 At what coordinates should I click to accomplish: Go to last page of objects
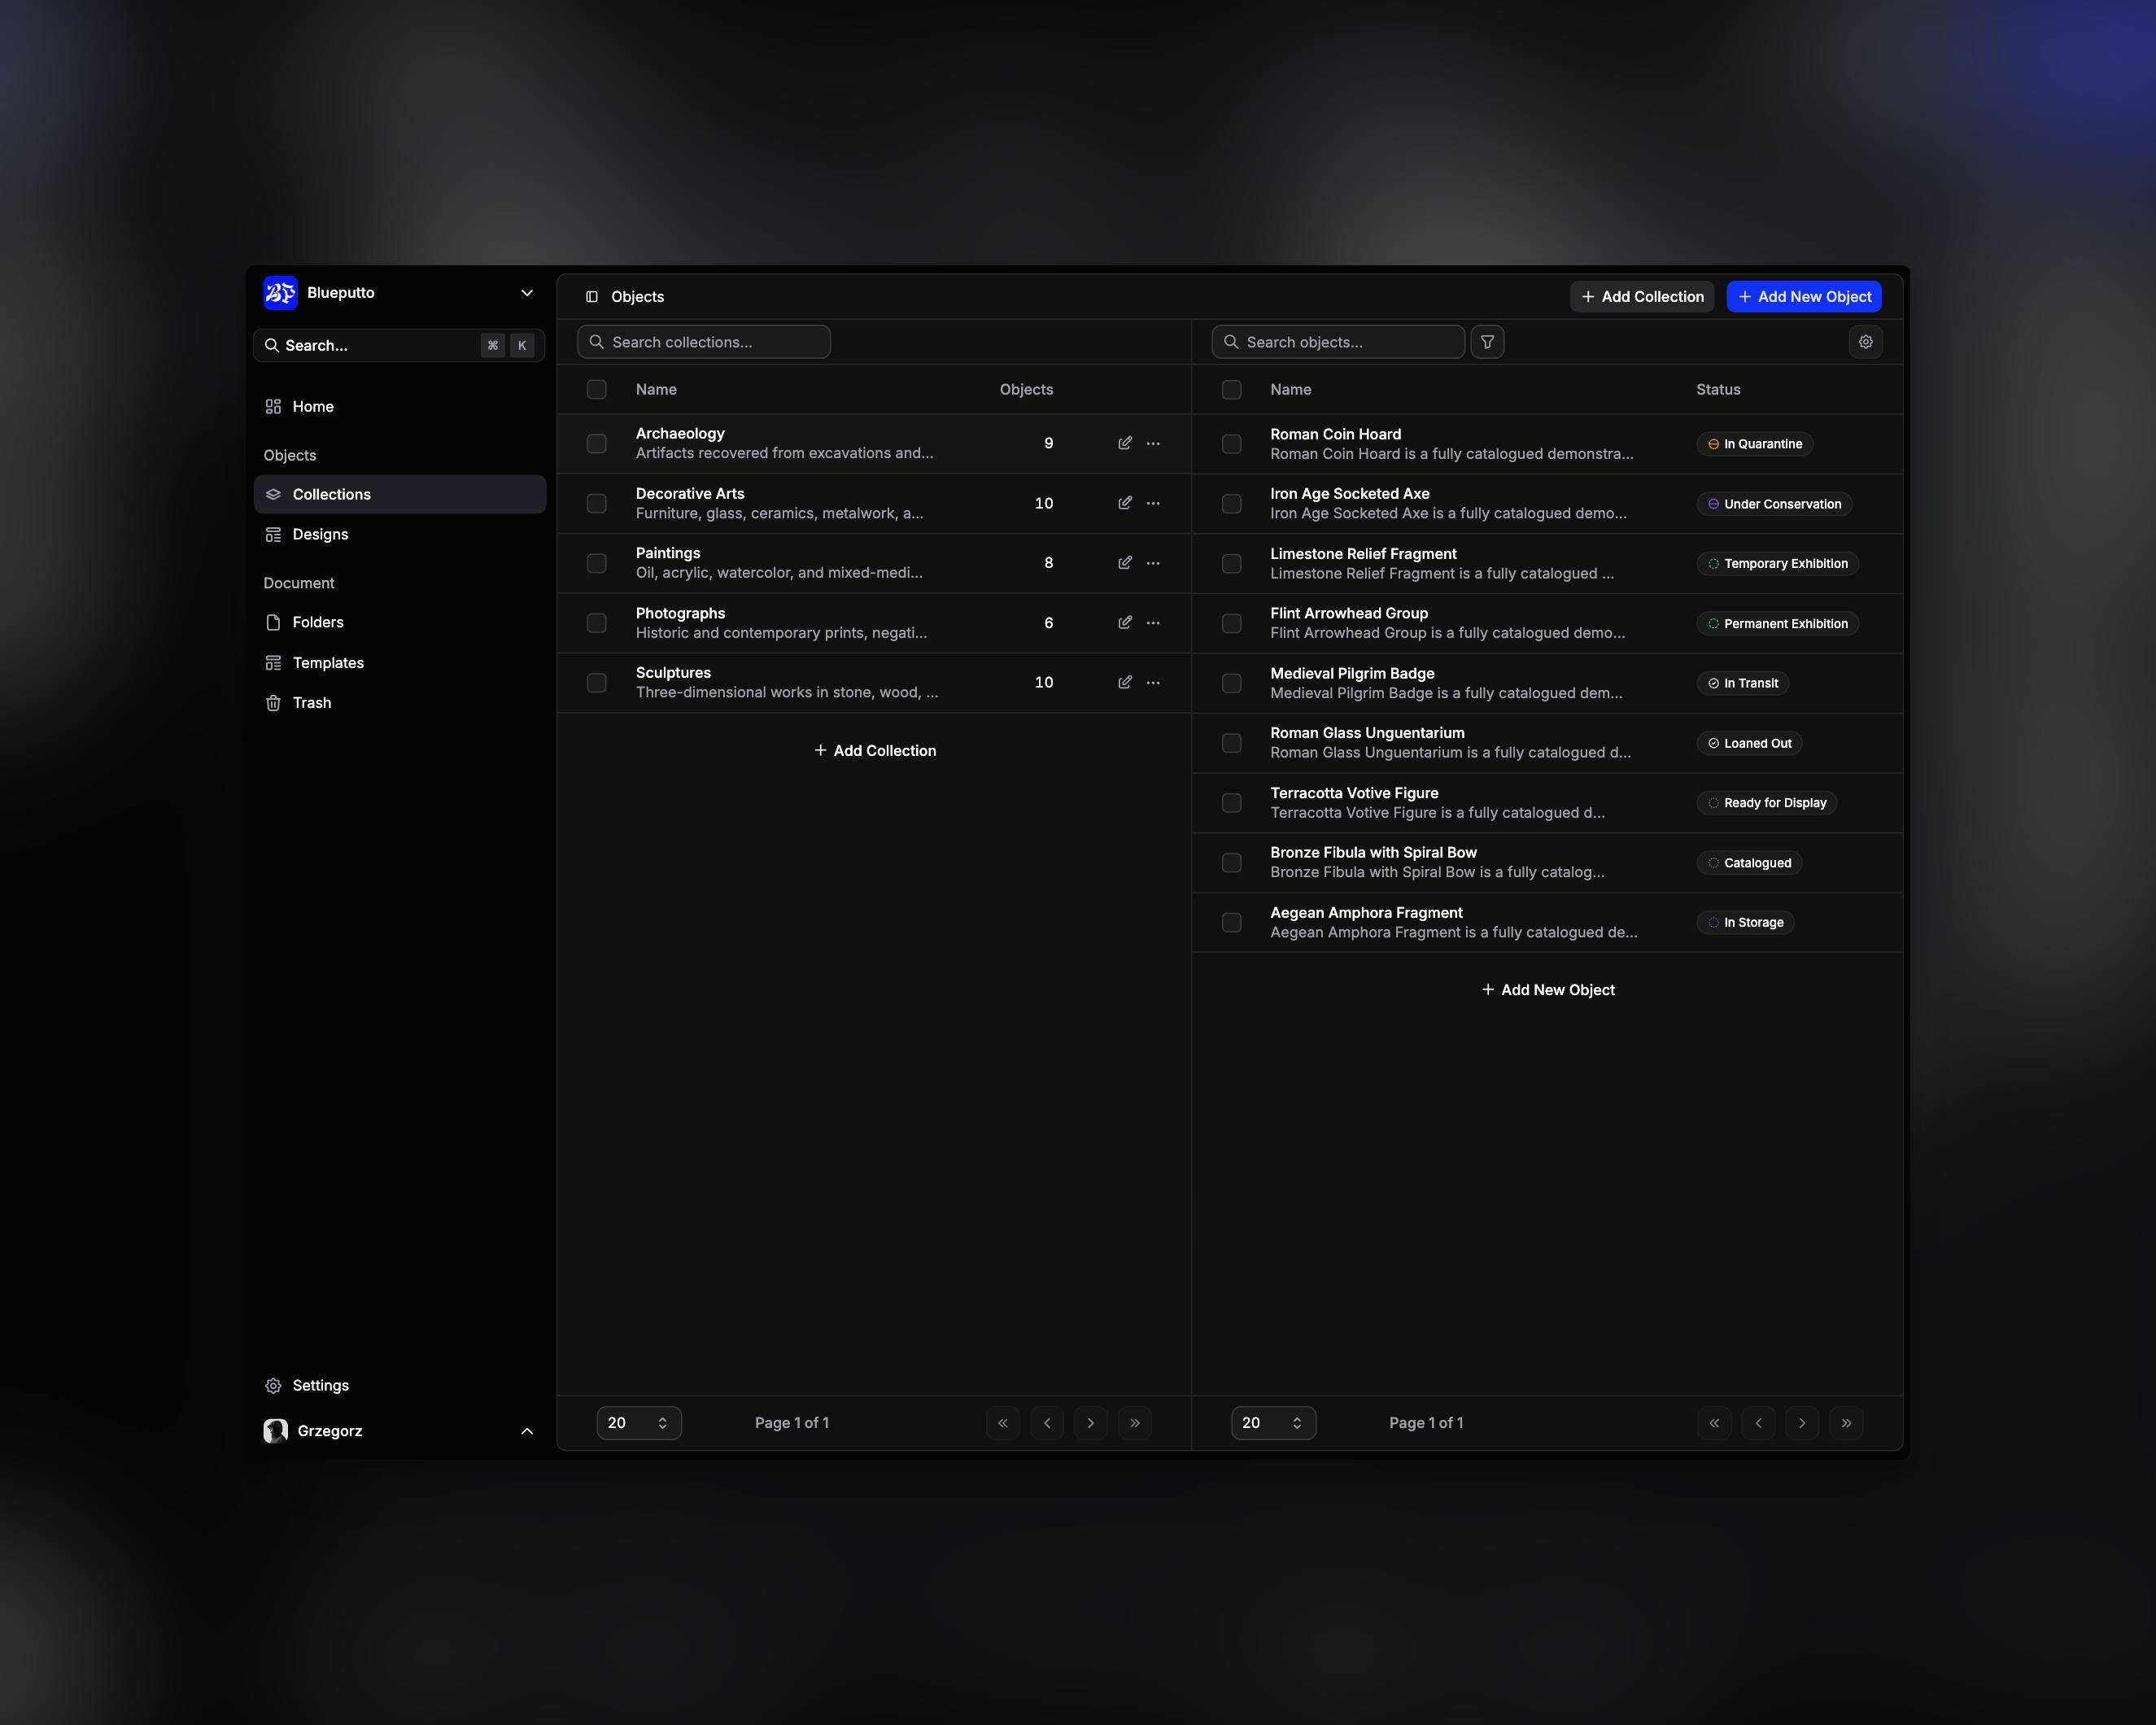point(1846,1423)
